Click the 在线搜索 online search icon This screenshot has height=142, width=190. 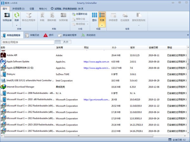coord(125,15)
